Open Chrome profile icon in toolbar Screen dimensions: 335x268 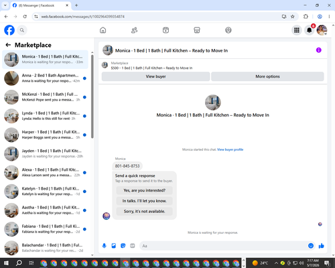(x=320, y=17)
